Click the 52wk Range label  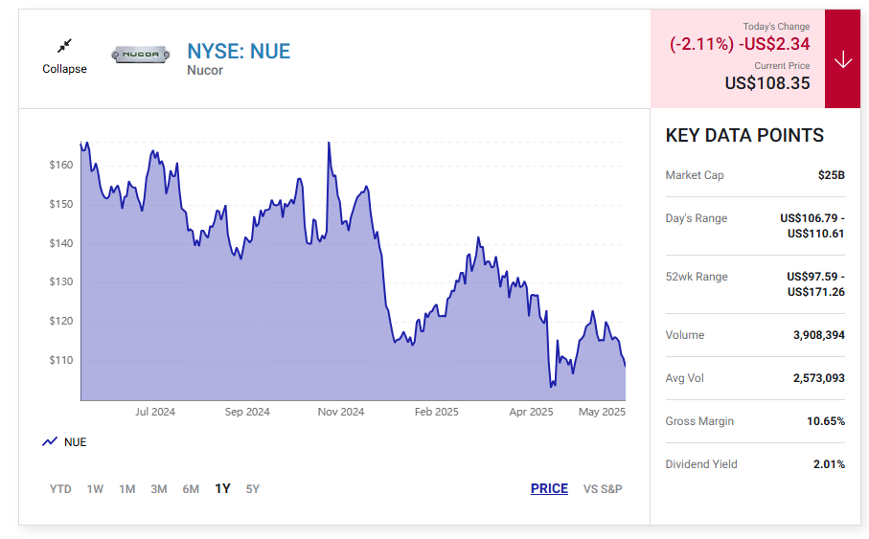(x=697, y=277)
